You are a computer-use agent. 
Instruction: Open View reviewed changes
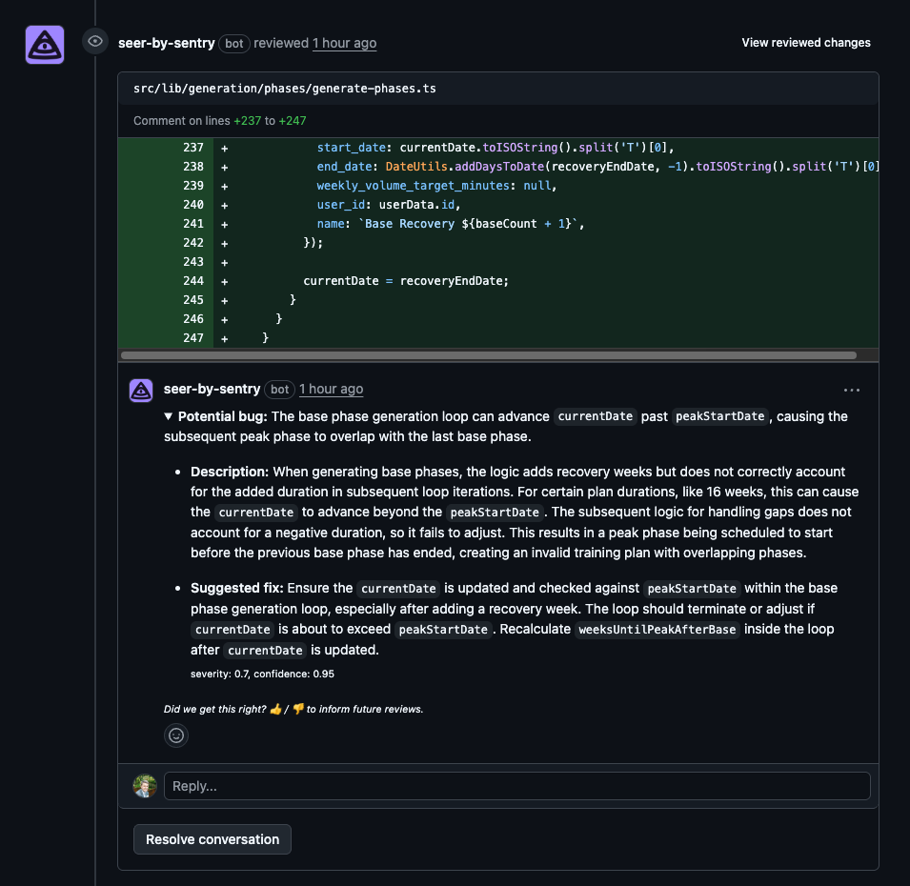(805, 42)
